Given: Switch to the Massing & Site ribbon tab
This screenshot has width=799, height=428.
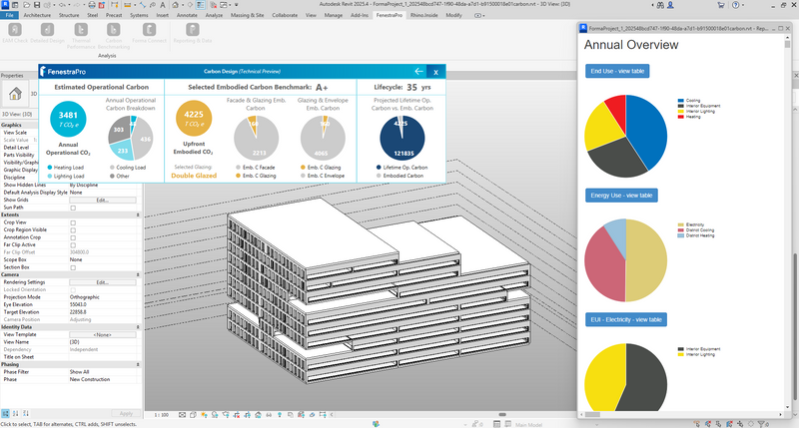Looking at the screenshot, I should (x=247, y=15).
